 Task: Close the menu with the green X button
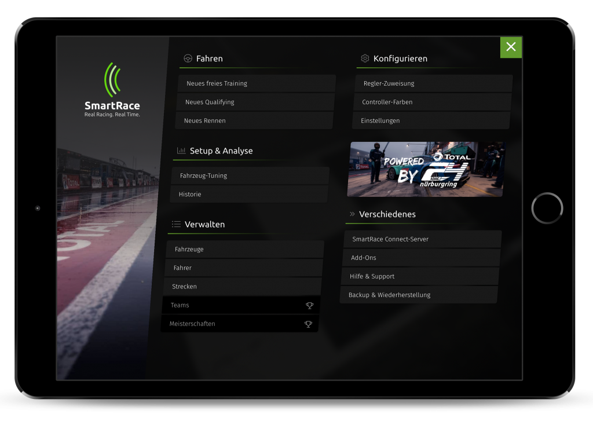coord(511,47)
